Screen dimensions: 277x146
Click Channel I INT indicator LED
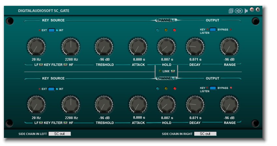(x=57, y=30)
